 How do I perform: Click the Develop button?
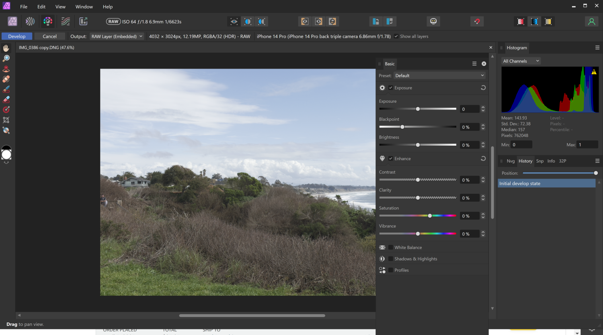(16, 36)
